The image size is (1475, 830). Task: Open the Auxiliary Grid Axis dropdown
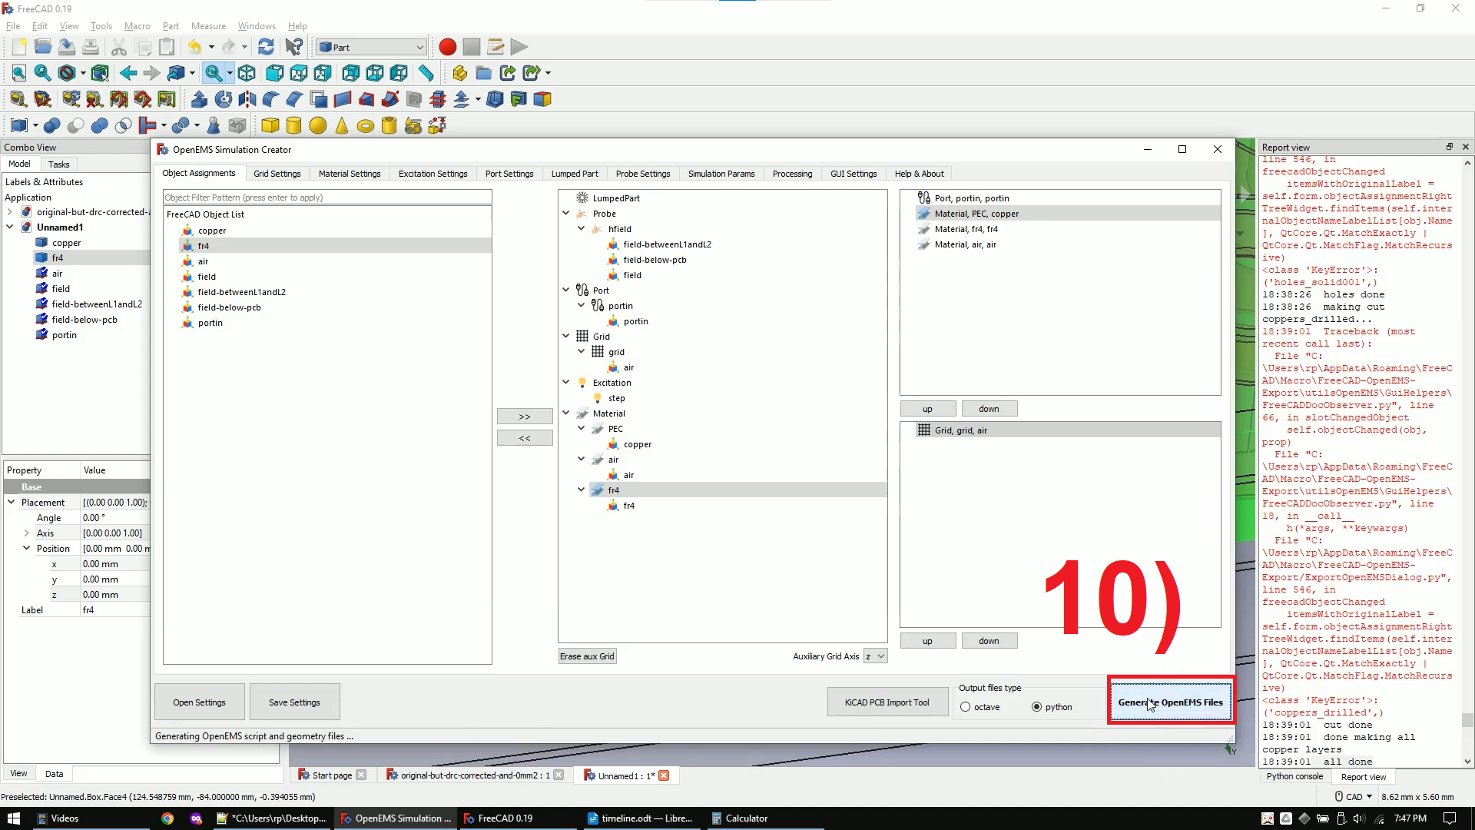876,656
